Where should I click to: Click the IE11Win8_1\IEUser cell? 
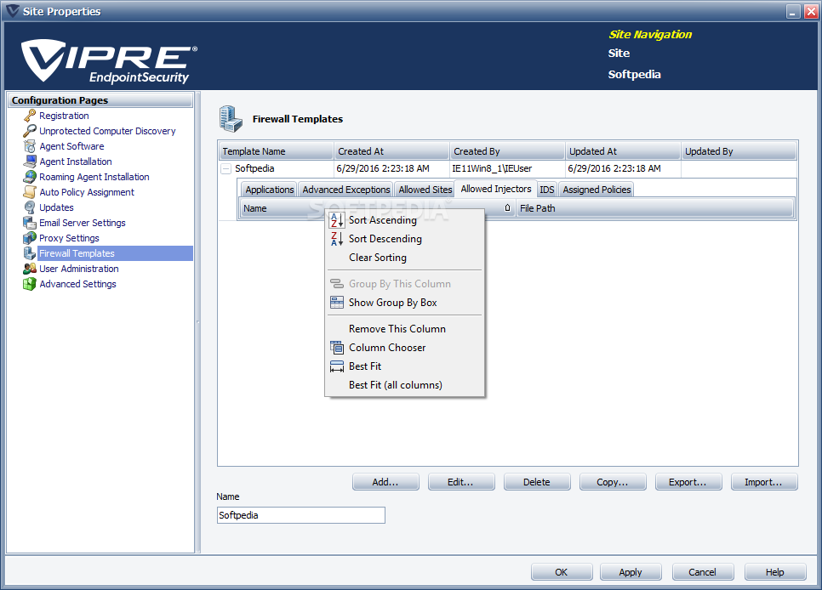507,168
